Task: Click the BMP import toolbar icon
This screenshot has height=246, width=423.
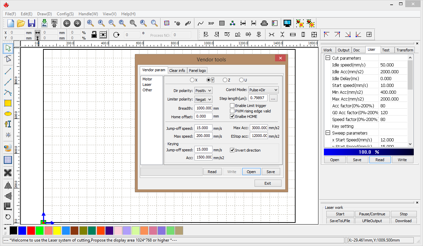Action: pos(211,23)
